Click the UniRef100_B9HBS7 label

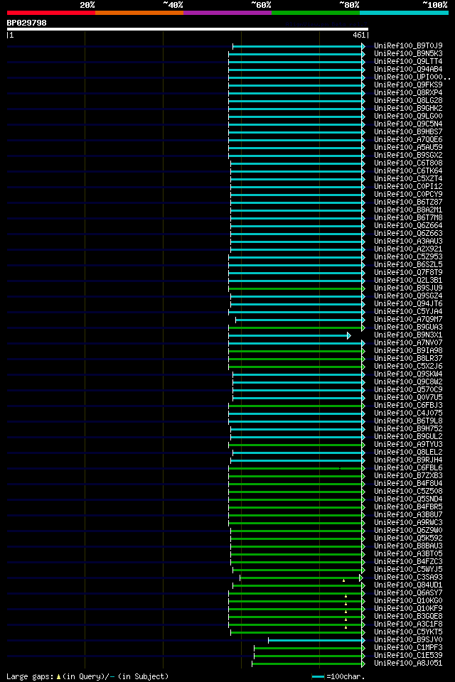click(x=408, y=132)
